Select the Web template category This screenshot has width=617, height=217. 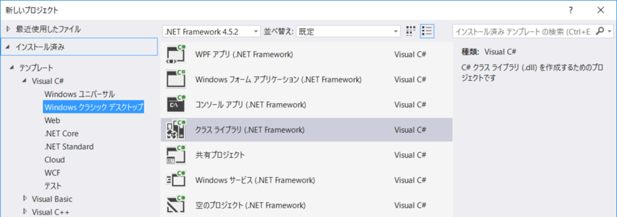(52, 121)
